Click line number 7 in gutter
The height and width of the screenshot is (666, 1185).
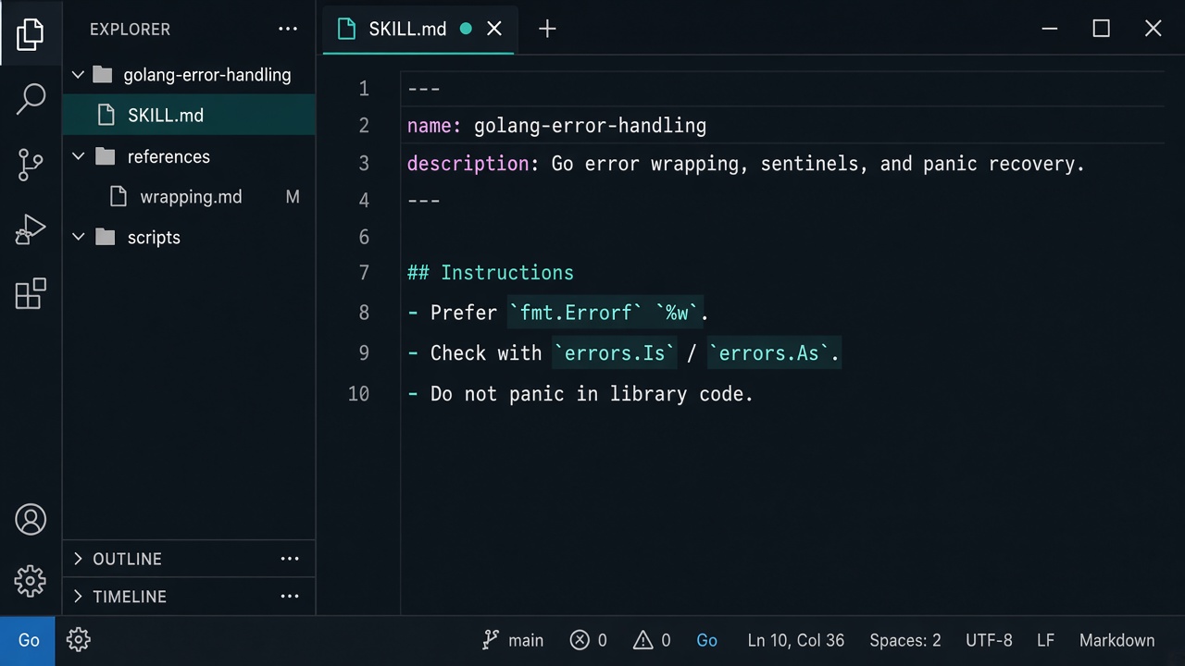click(x=364, y=273)
